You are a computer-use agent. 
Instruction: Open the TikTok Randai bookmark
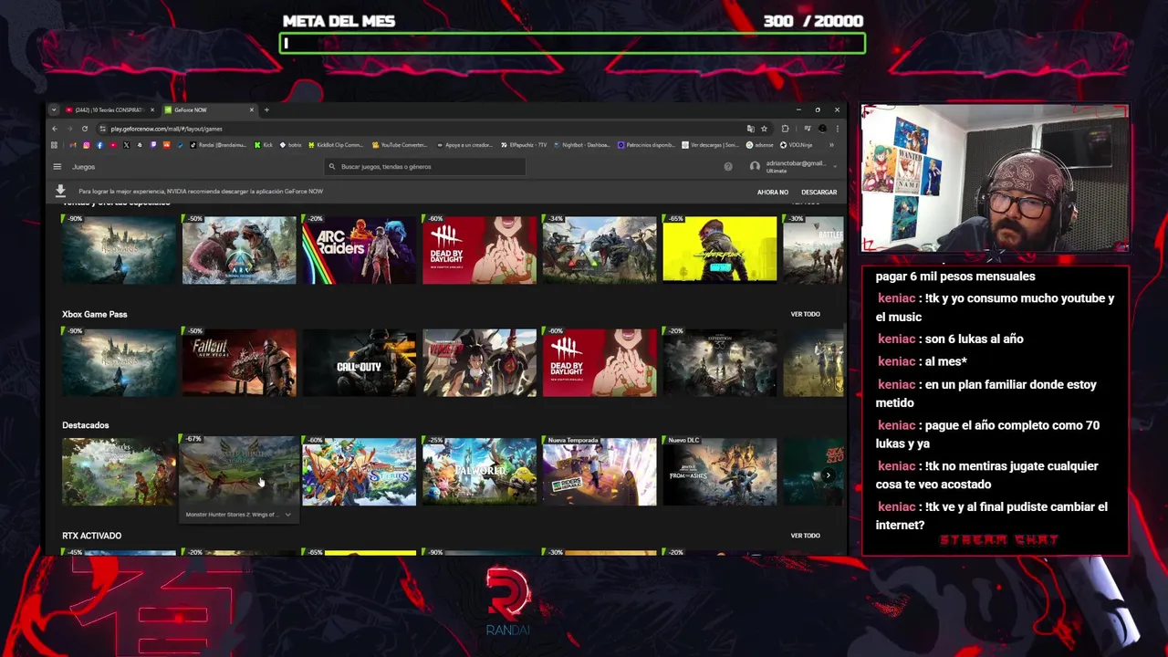click(x=219, y=145)
